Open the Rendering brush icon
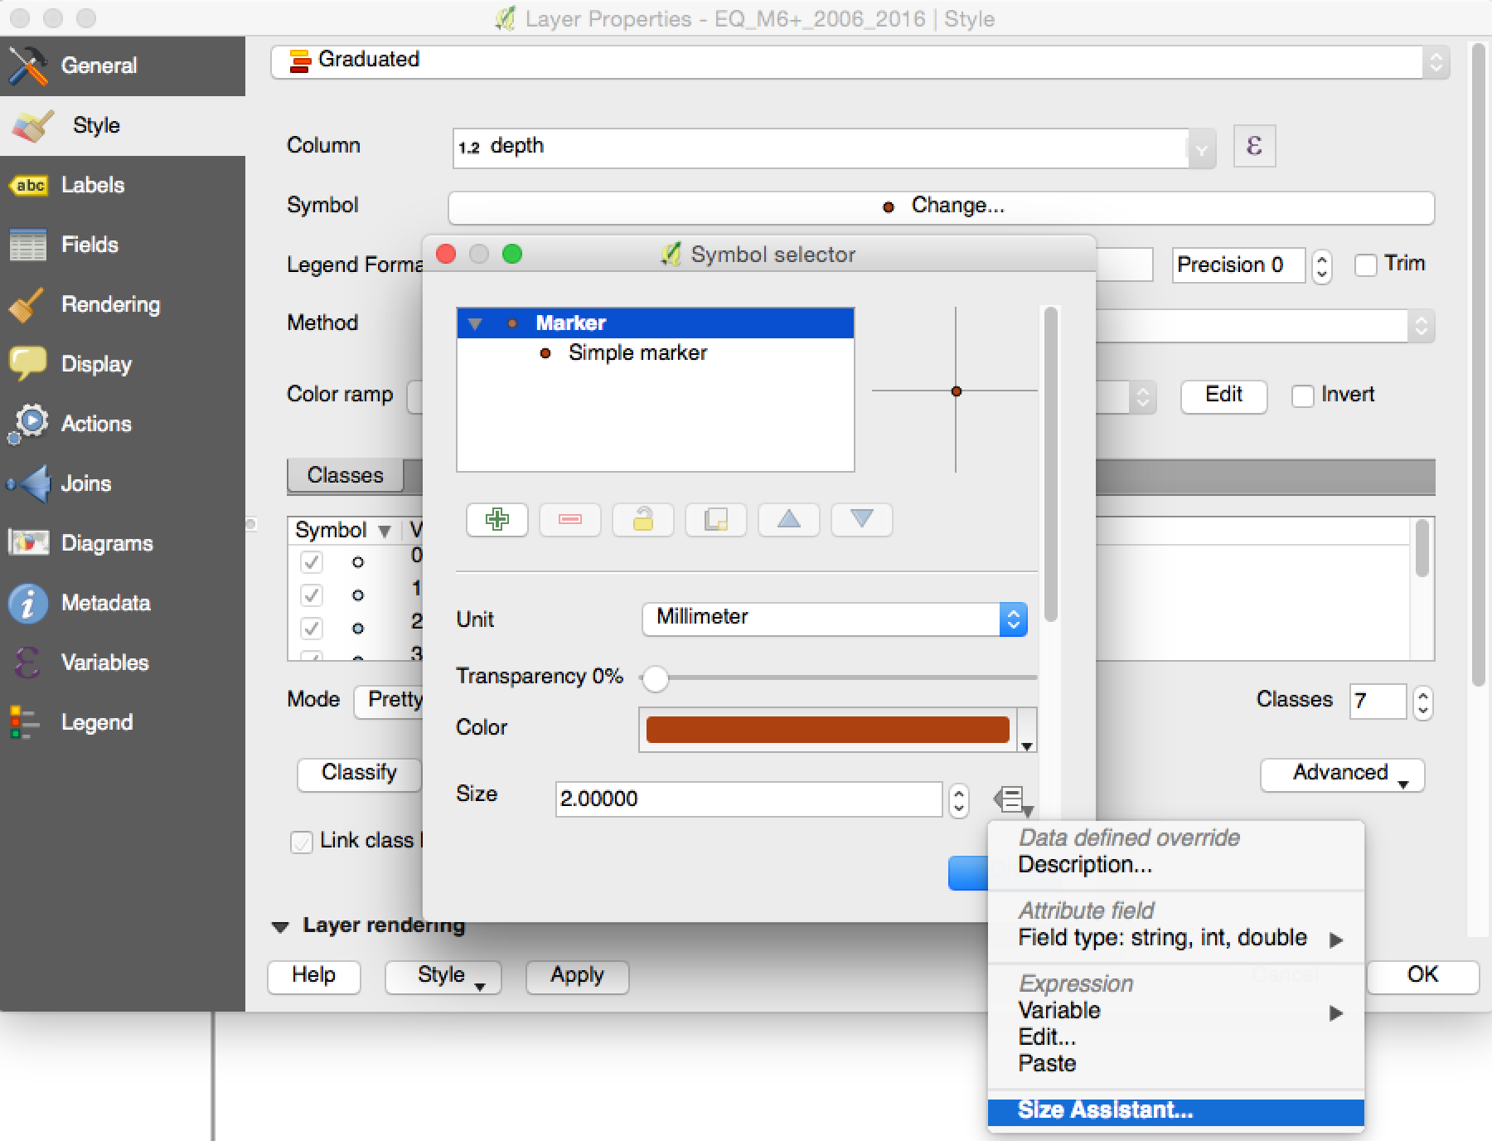Image resolution: width=1492 pixels, height=1141 pixels. (27, 305)
